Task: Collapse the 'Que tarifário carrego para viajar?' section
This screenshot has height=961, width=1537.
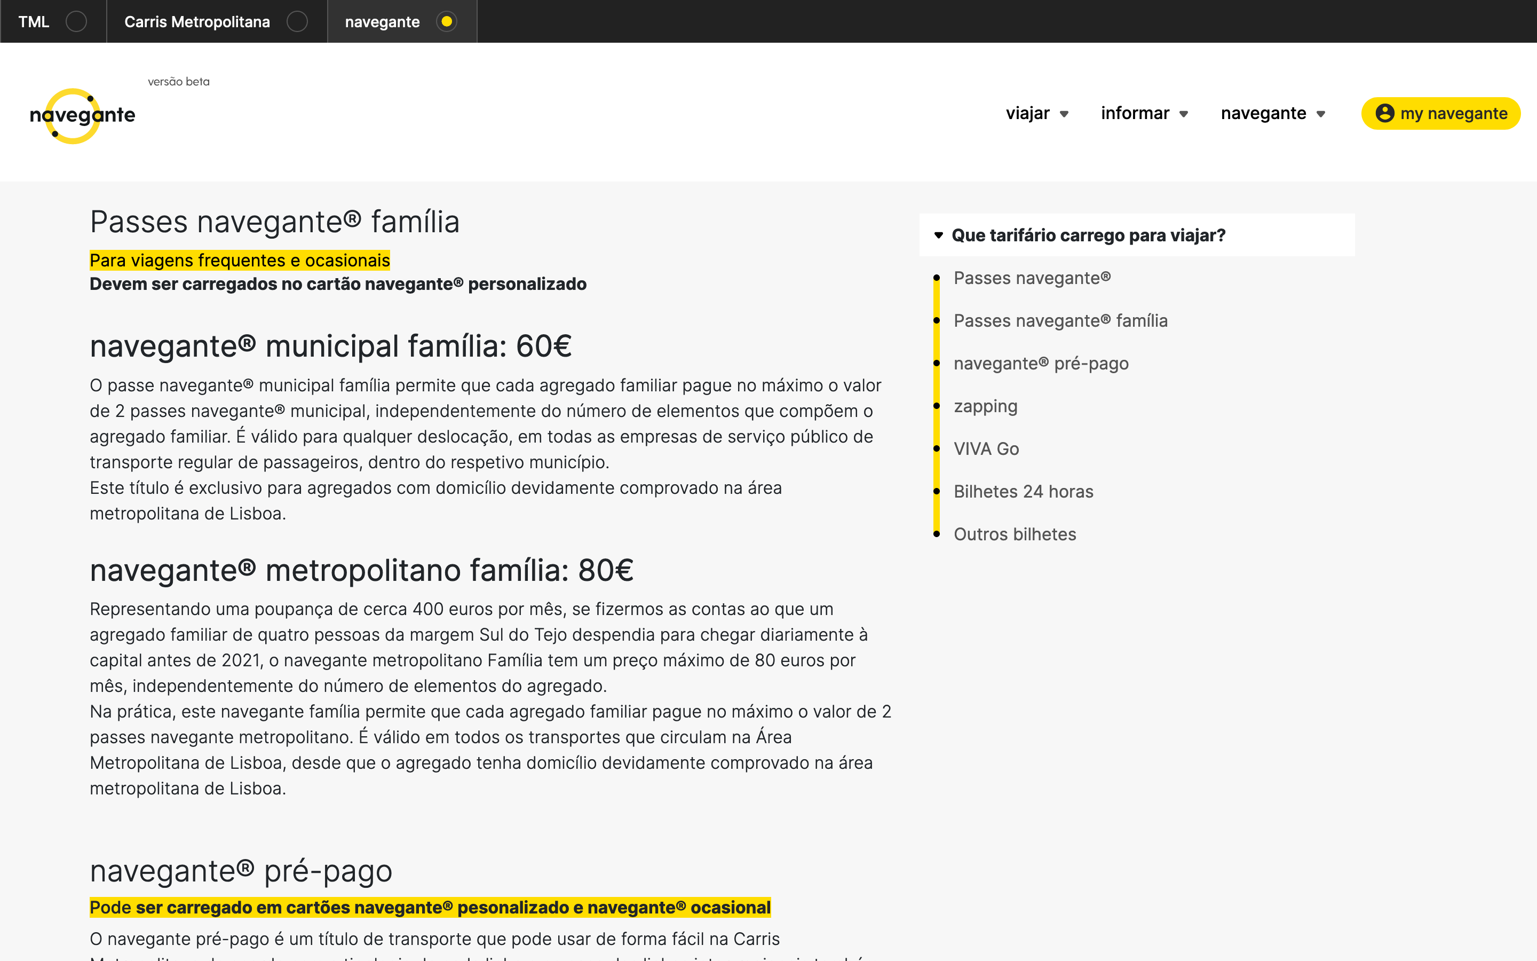Action: pyautogui.click(x=1137, y=235)
